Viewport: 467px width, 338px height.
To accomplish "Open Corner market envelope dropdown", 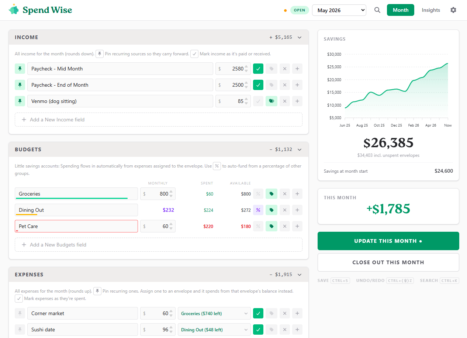I will [214, 313].
